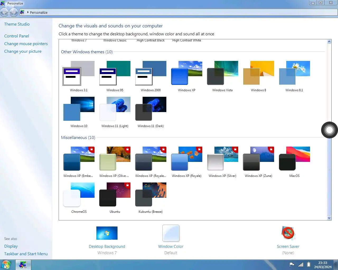338x270 pixels.
Task: Select the Windows XP (Embedded) theme
Action: pos(79,162)
